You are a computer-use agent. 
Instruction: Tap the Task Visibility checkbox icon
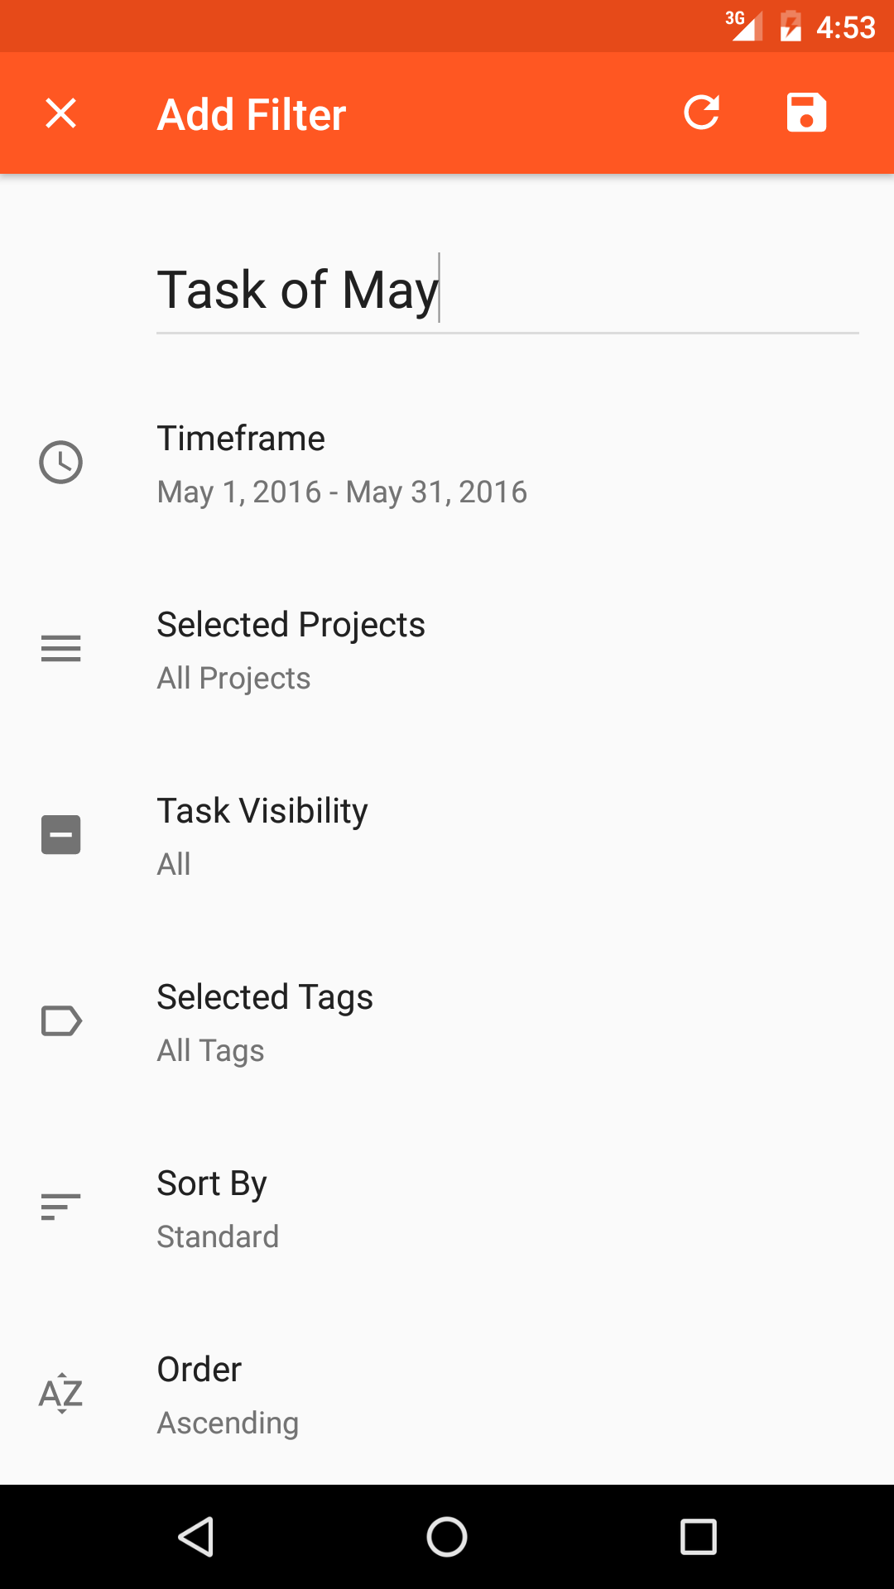tap(60, 834)
